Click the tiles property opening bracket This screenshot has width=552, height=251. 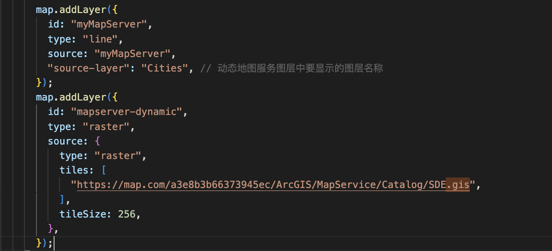[103, 170]
